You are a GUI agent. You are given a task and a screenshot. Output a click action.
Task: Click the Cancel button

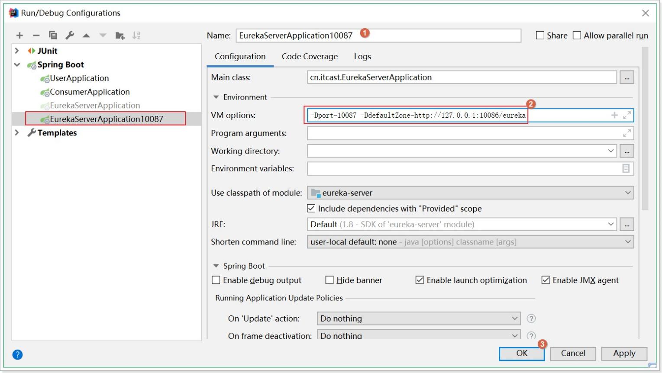point(573,354)
